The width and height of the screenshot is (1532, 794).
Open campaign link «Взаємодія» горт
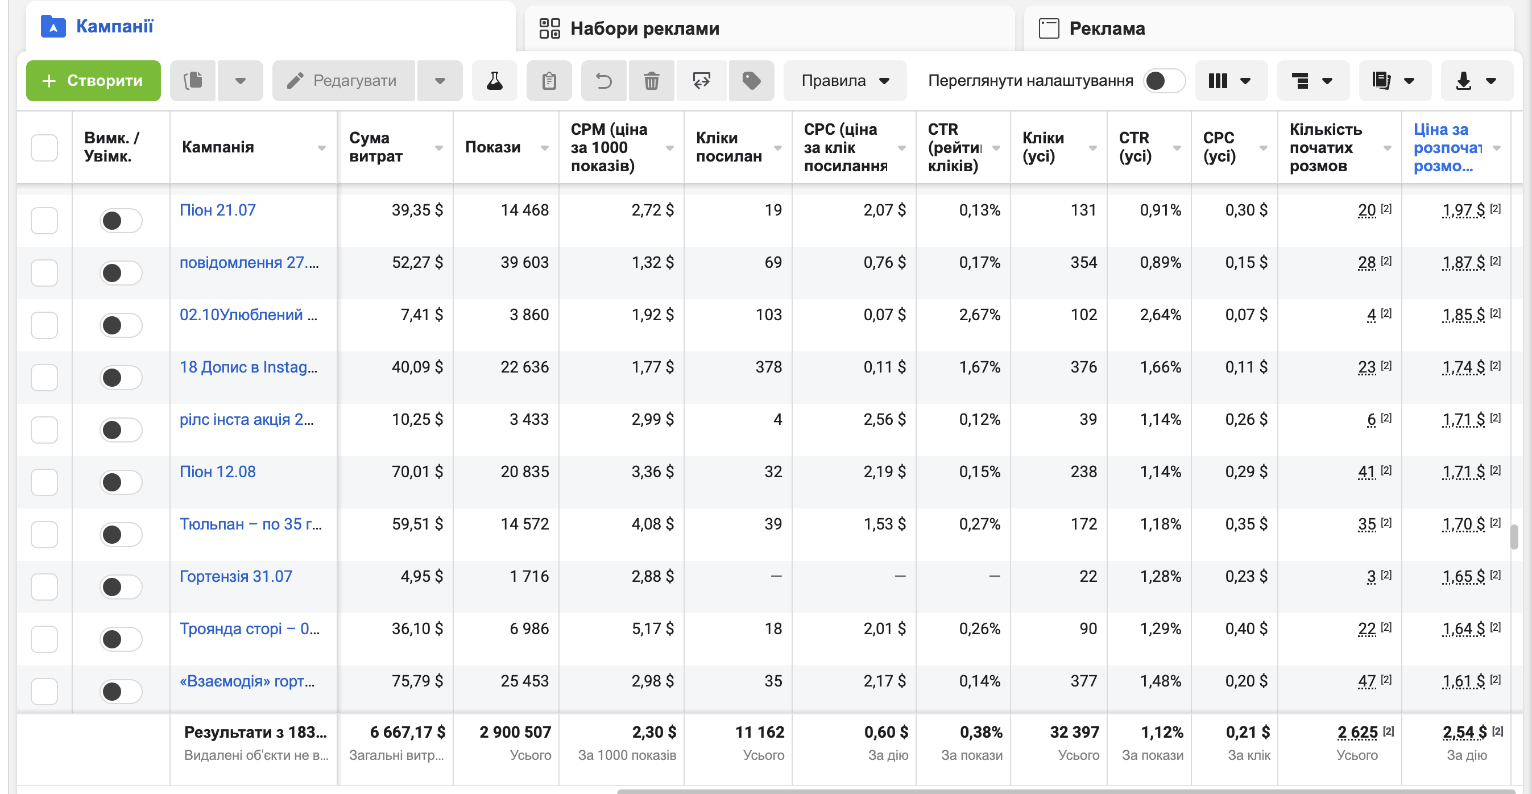(x=247, y=680)
